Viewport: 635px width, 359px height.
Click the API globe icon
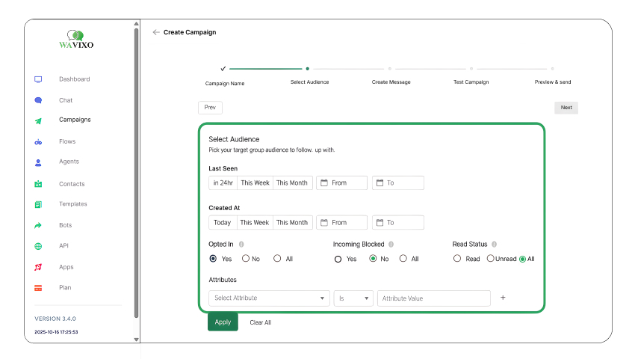(38, 246)
